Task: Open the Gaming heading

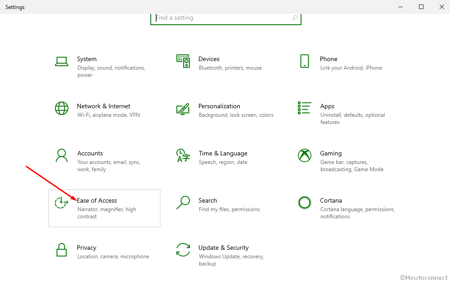Action: click(x=331, y=154)
